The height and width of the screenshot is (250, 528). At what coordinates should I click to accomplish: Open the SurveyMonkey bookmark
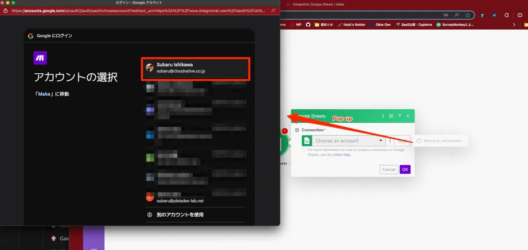click(455, 25)
